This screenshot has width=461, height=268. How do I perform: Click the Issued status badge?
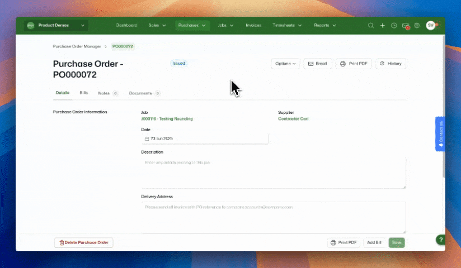(179, 64)
